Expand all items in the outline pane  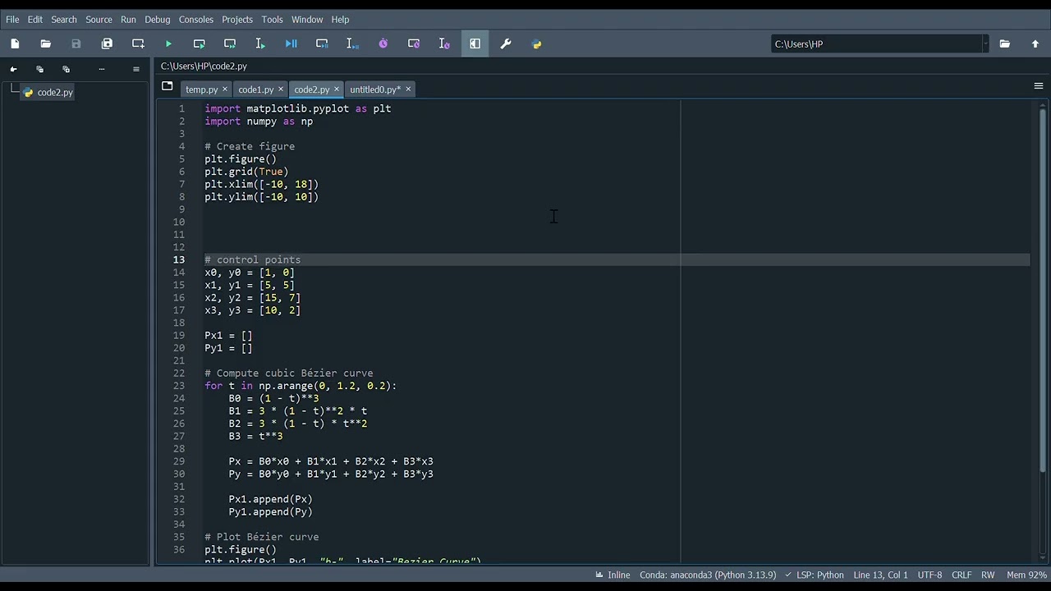(66, 69)
